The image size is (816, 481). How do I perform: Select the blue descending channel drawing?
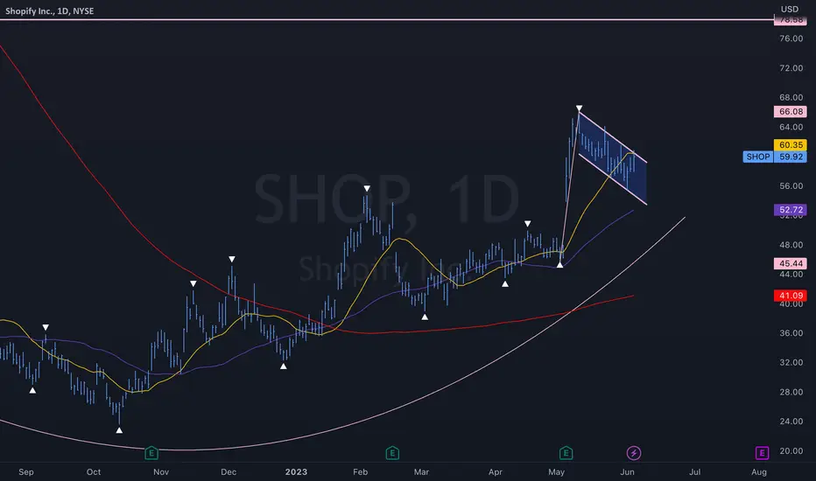click(x=613, y=158)
